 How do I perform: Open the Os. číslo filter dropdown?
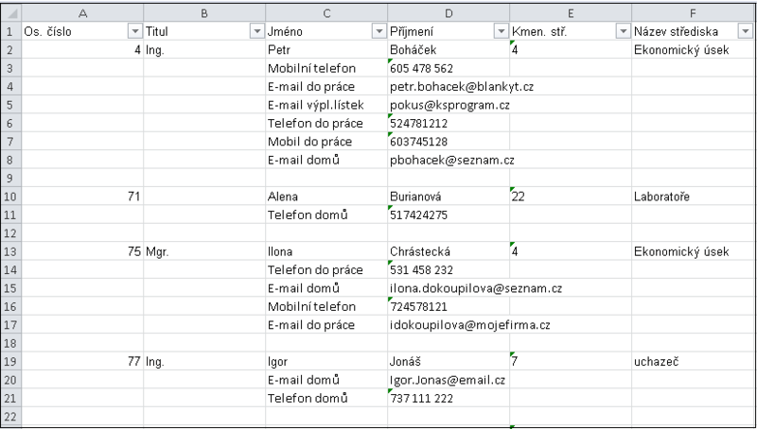pyautogui.click(x=134, y=31)
